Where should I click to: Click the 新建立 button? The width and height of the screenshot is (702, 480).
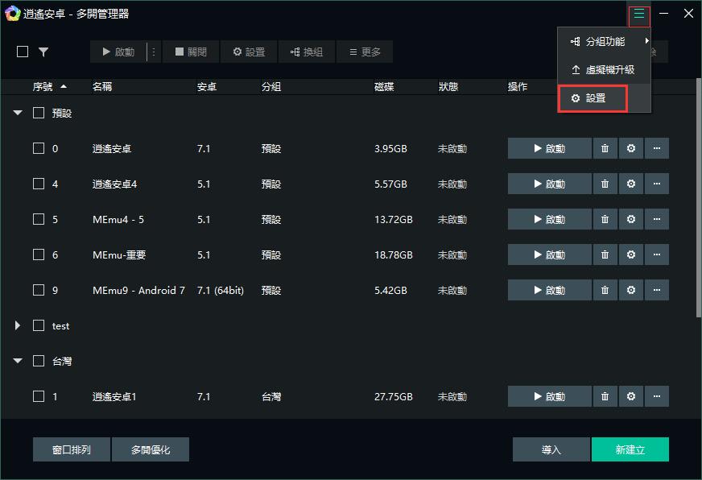tap(630, 449)
